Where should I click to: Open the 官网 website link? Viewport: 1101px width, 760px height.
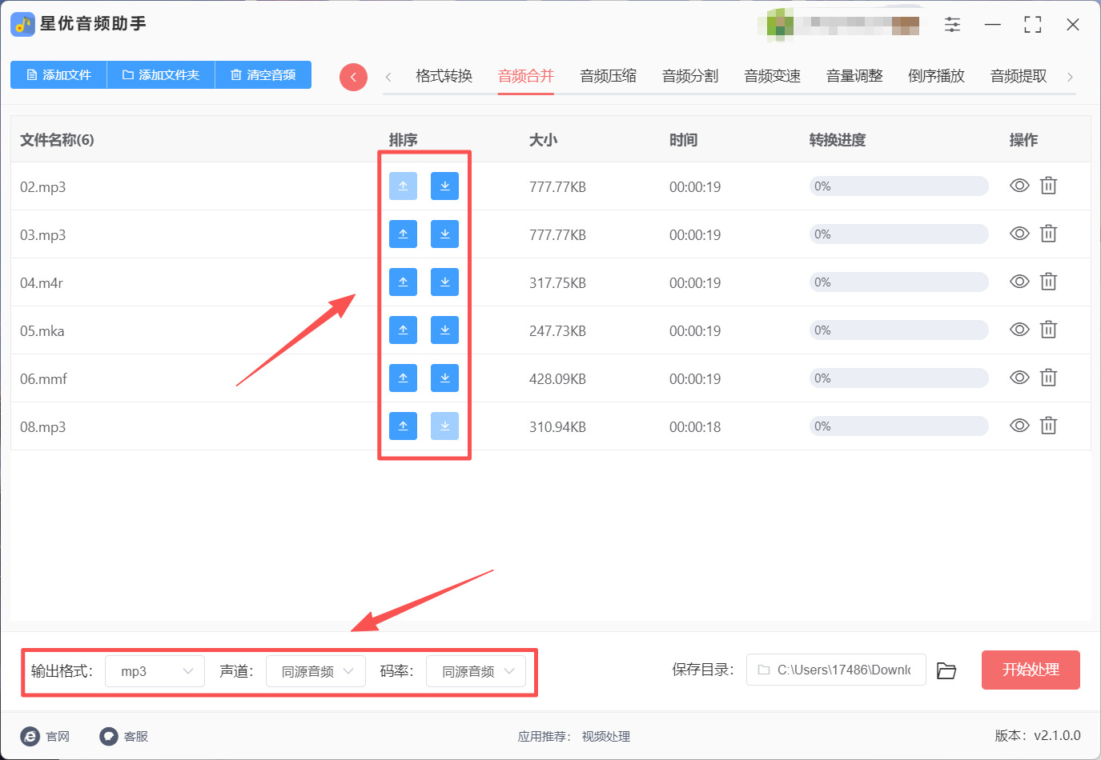(x=46, y=736)
